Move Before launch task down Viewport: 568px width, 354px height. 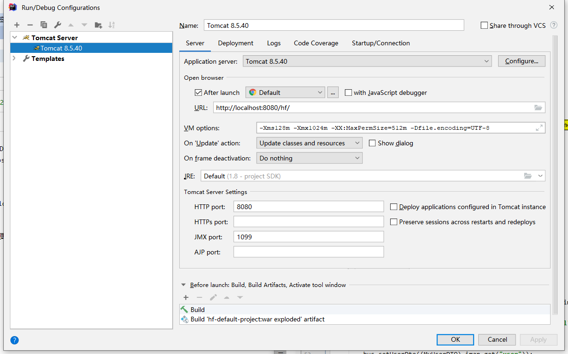point(240,297)
